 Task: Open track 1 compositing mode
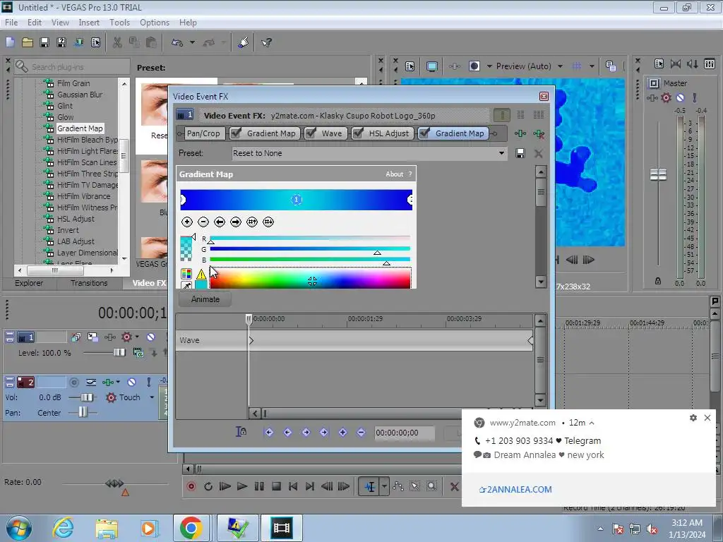93,337
